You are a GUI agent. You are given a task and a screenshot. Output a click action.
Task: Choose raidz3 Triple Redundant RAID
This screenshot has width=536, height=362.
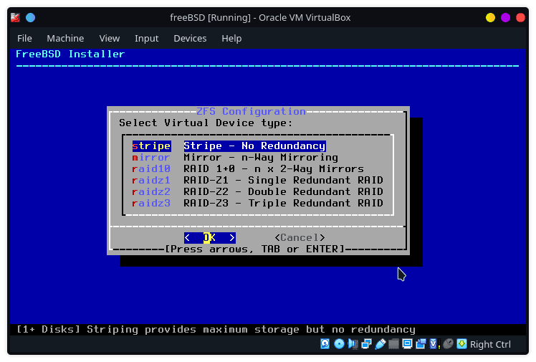257,203
